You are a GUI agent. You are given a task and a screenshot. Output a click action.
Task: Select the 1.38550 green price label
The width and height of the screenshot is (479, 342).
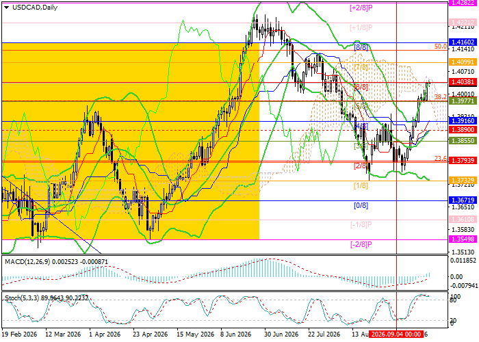pos(463,141)
